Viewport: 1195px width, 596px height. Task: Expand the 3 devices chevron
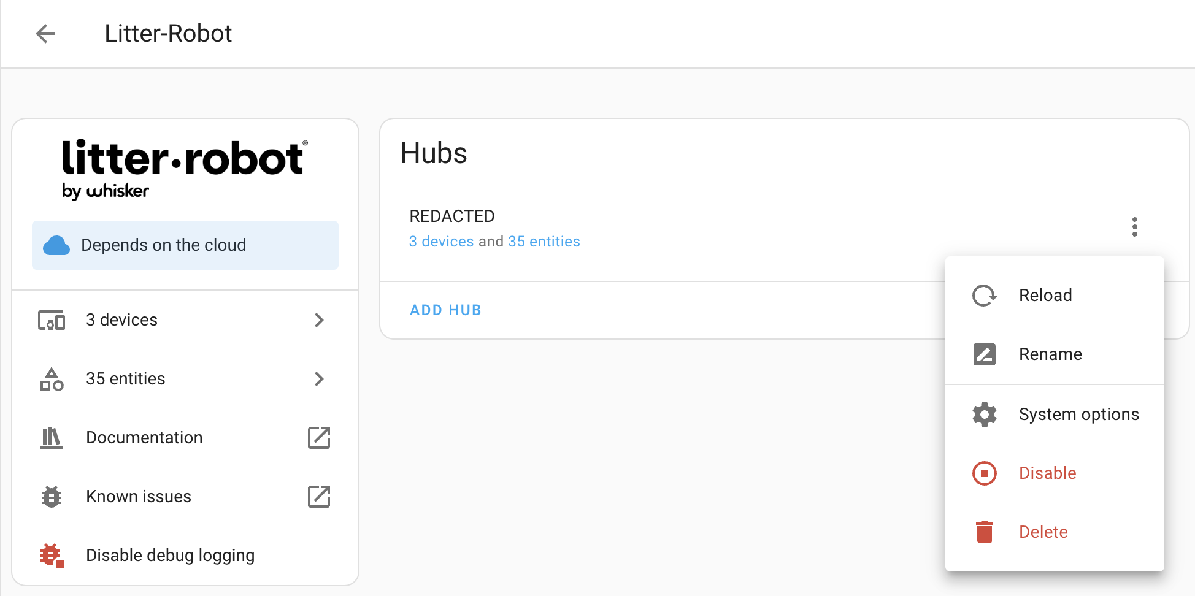click(x=319, y=320)
